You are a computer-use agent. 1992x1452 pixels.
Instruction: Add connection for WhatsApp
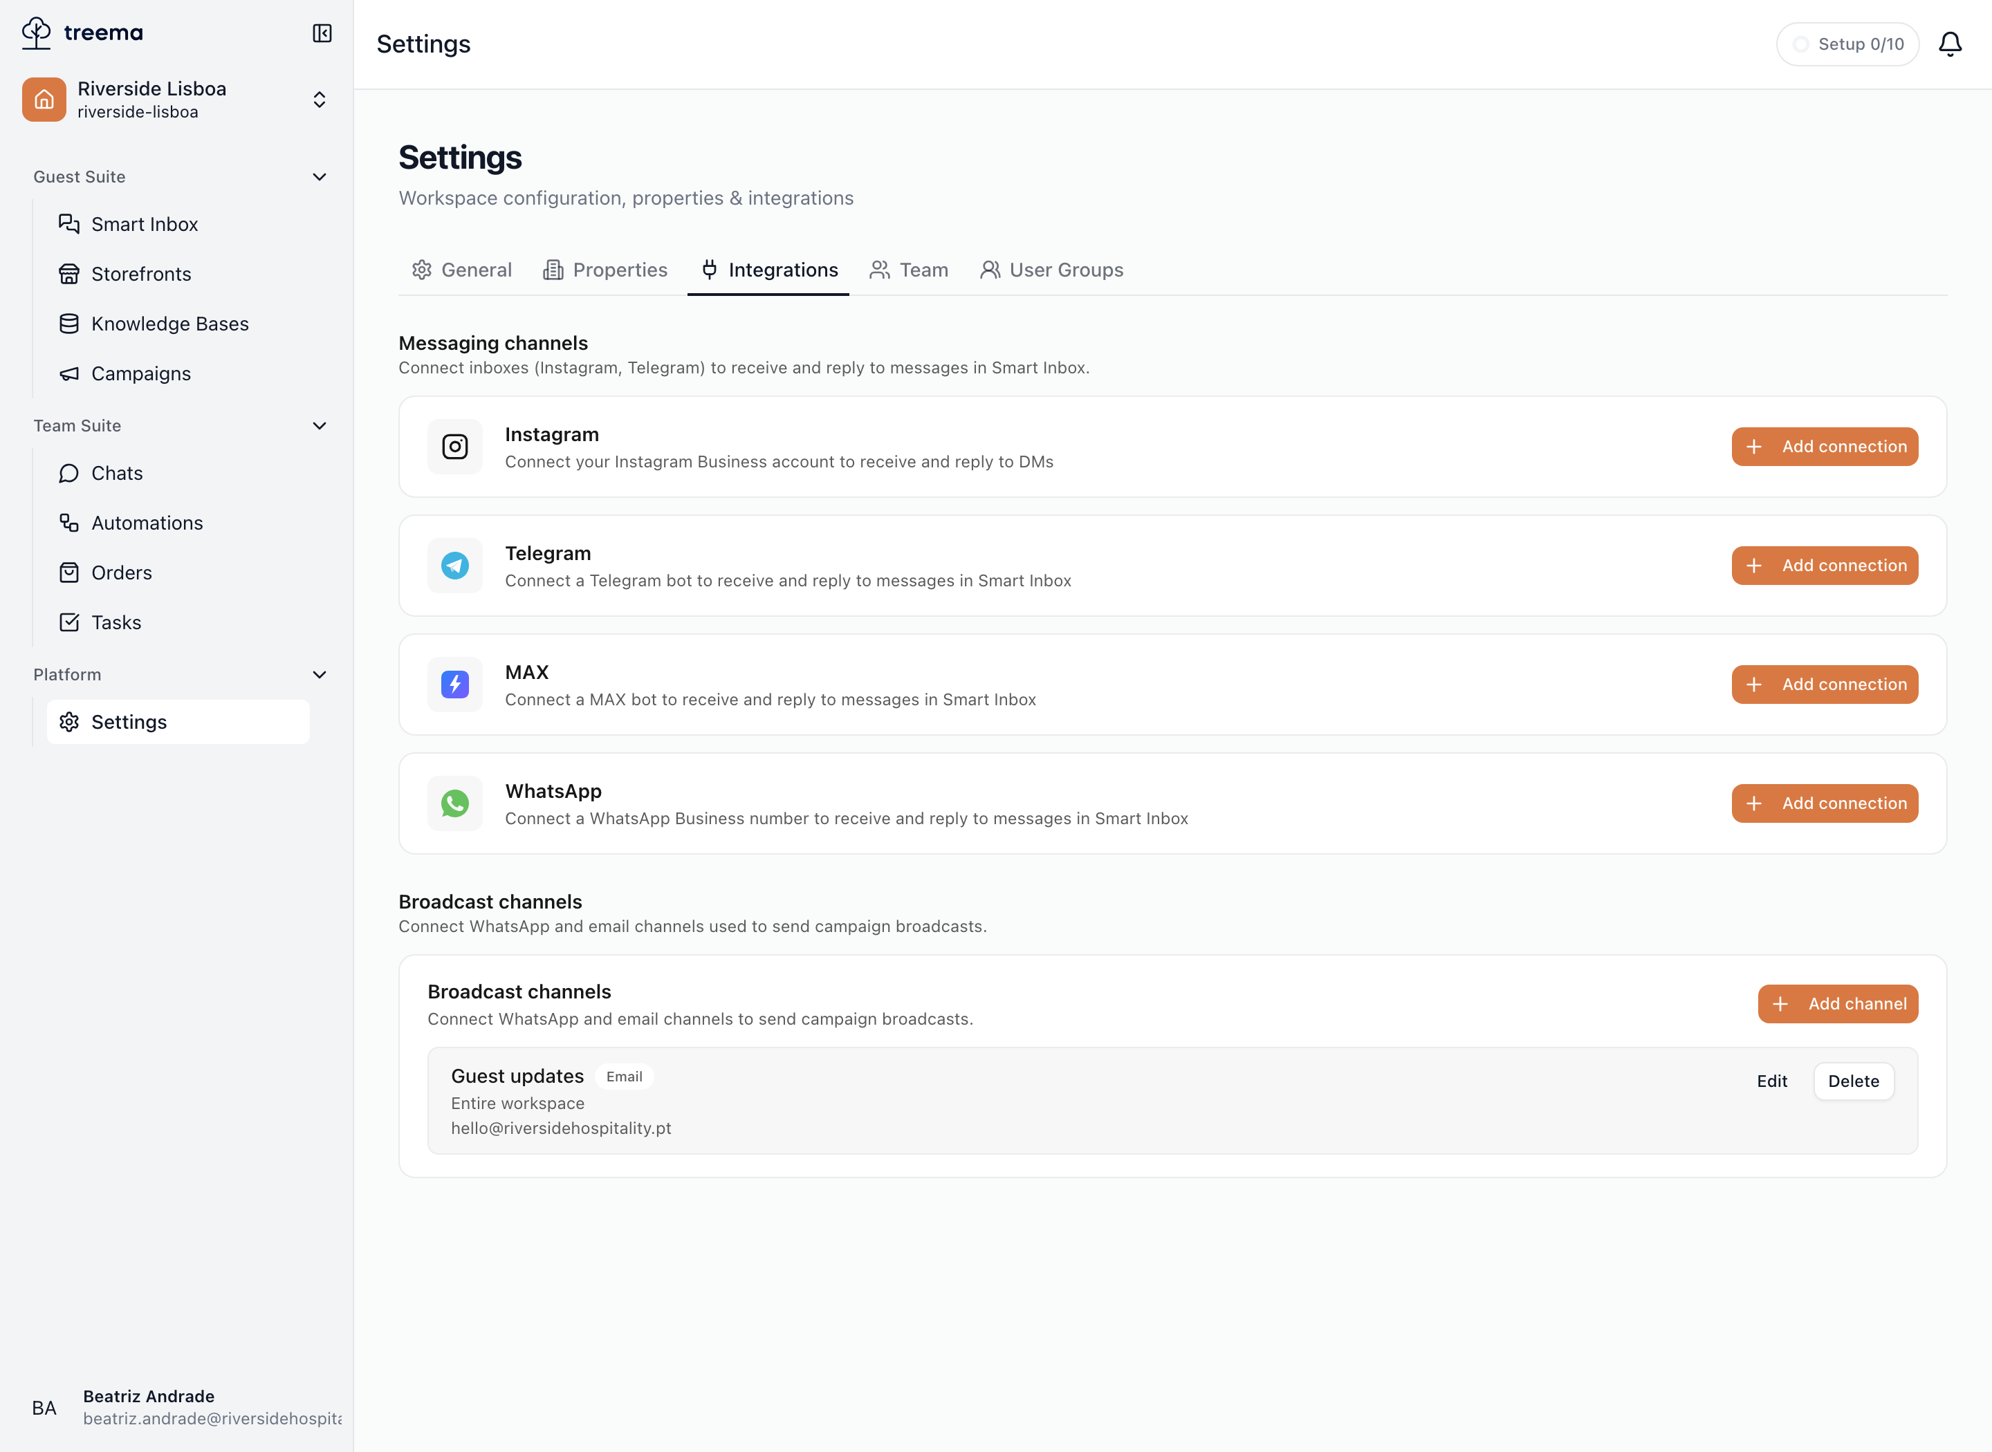[1825, 803]
